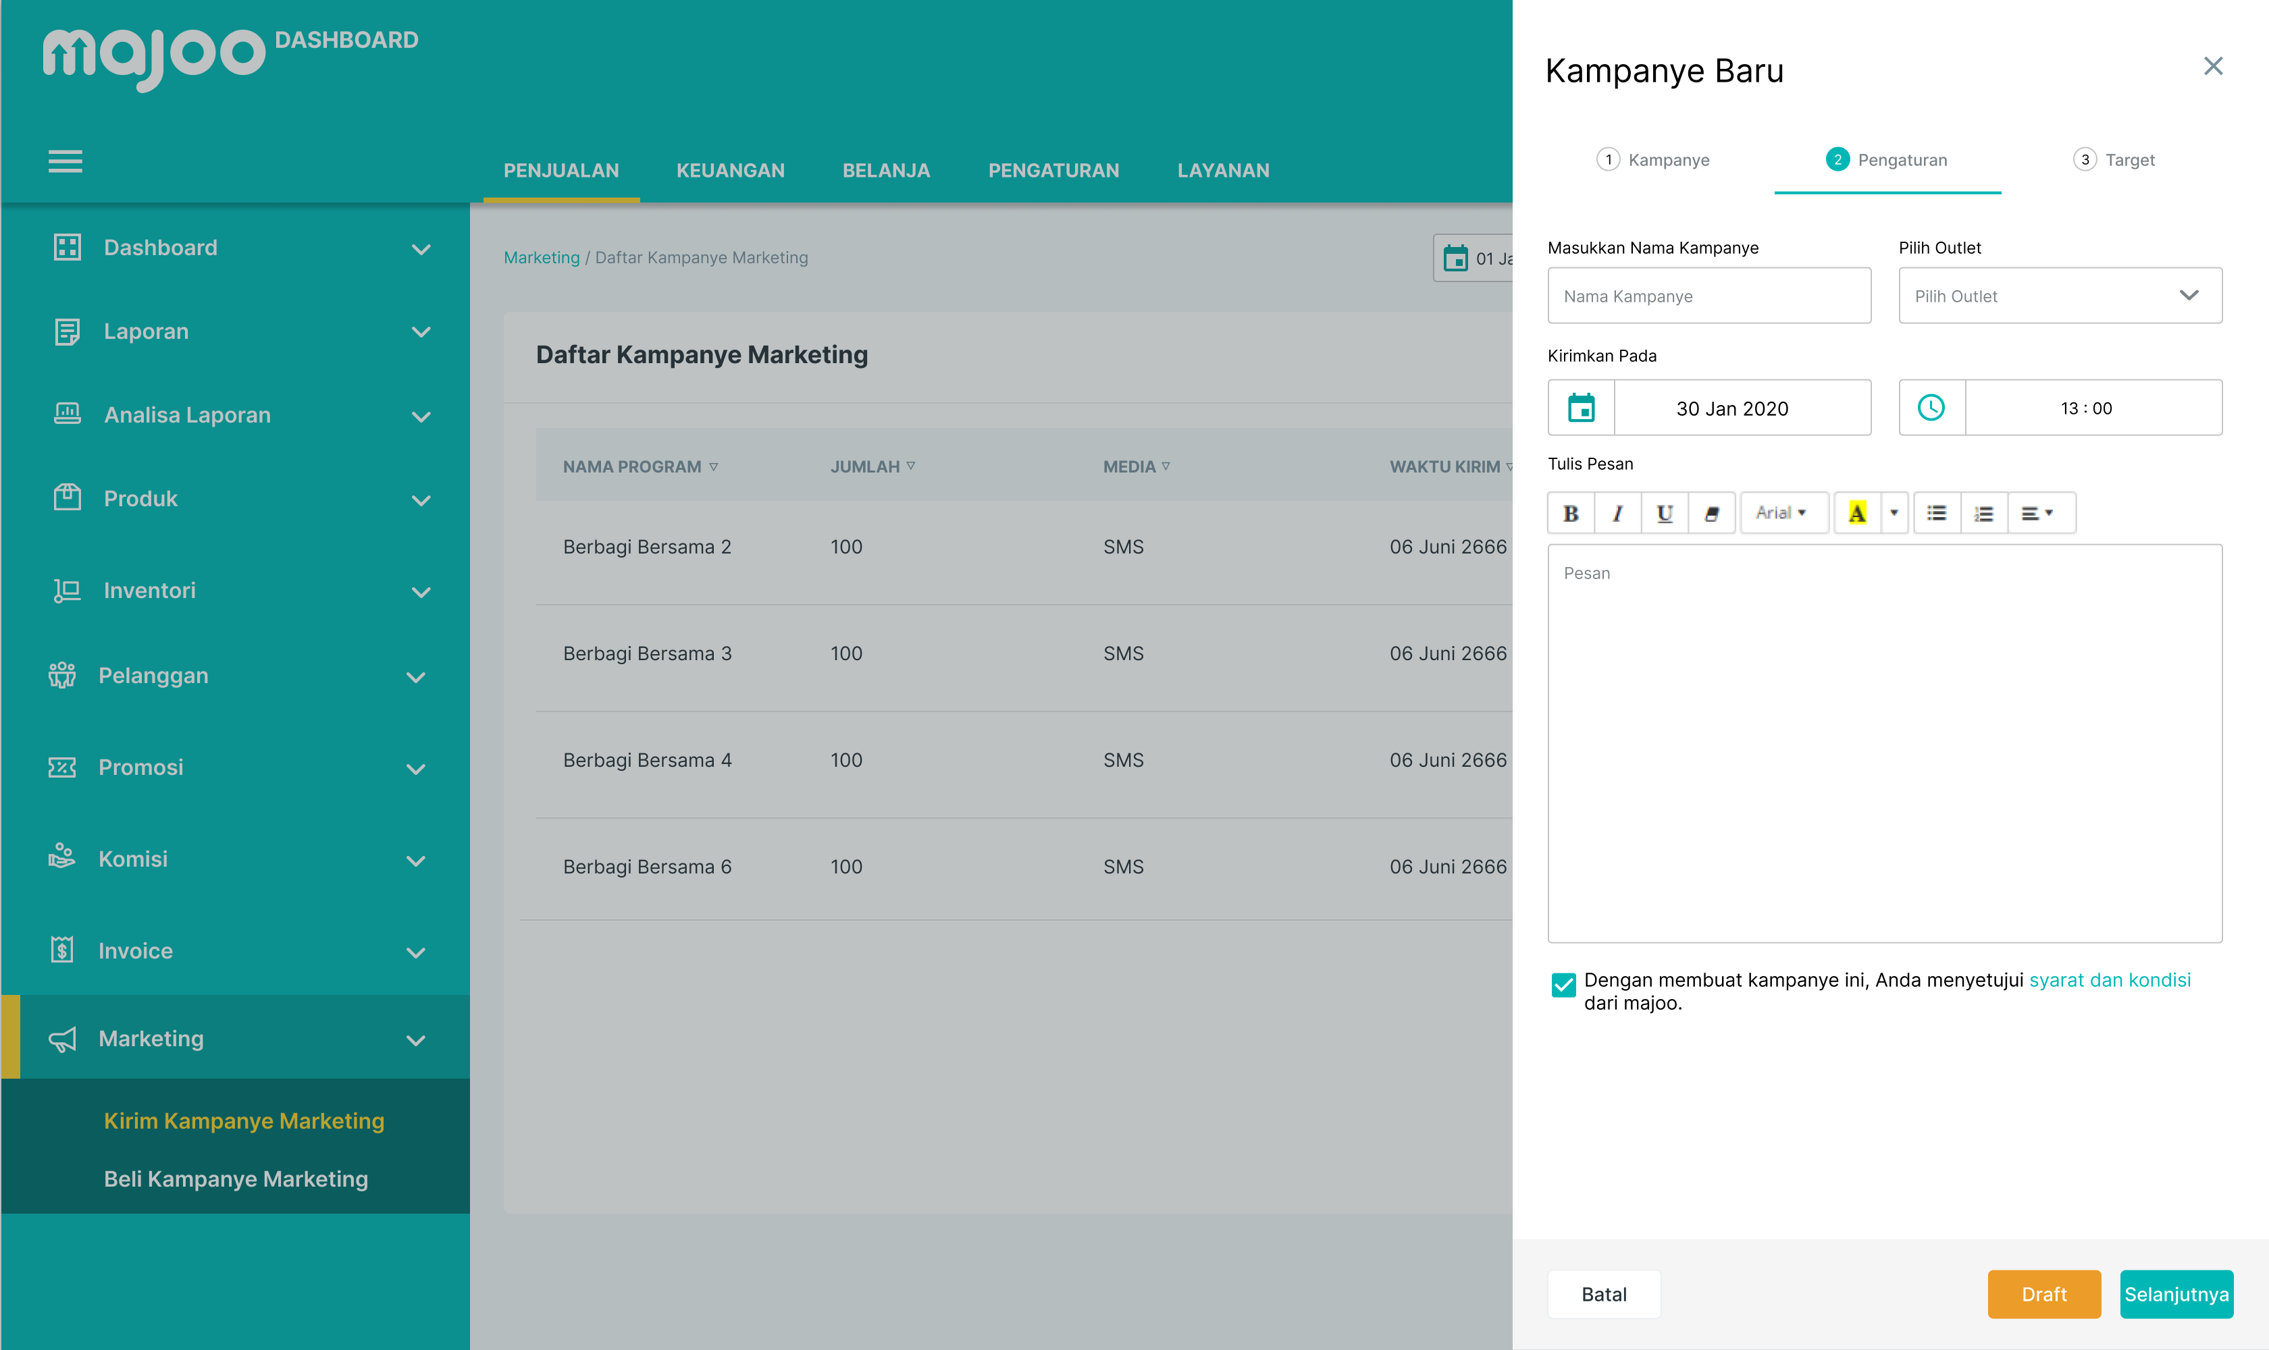Open the PENGATURAN top tab
The width and height of the screenshot is (2269, 1350).
1054,170
